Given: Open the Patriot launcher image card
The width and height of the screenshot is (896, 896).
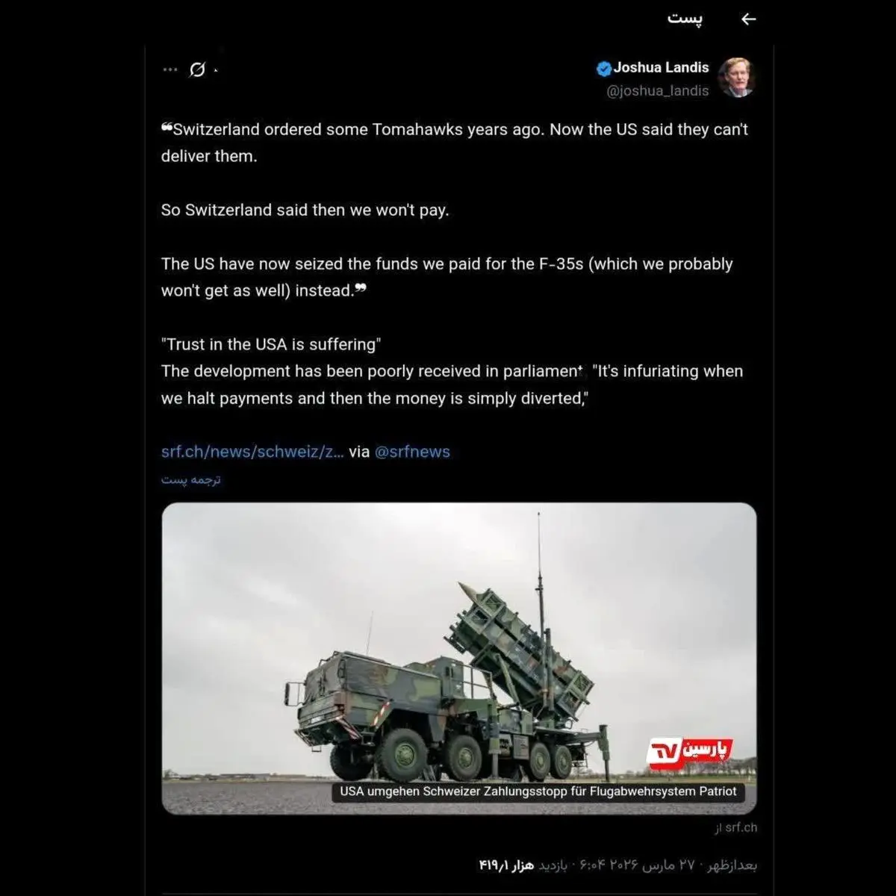Looking at the screenshot, I should [459, 659].
